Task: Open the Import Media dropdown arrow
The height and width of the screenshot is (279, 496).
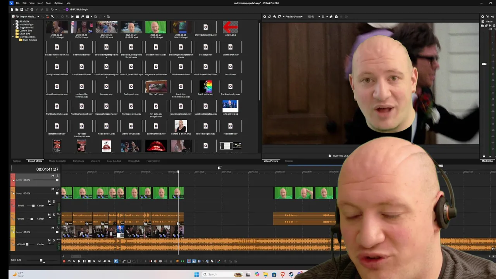Action: pos(38,17)
